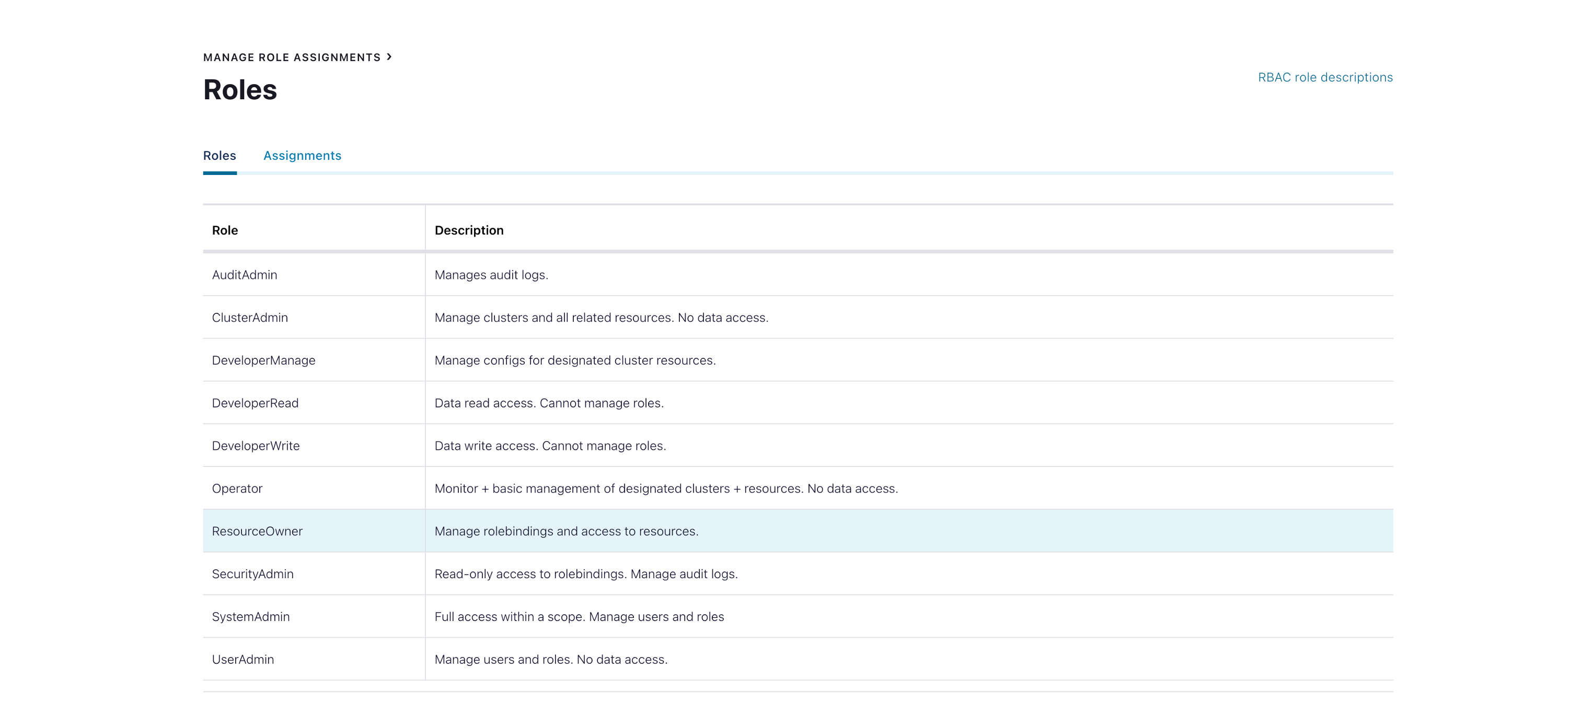Open the SystemAdmin role row
Screen dimensions: 1593x726
pos(250,617)
